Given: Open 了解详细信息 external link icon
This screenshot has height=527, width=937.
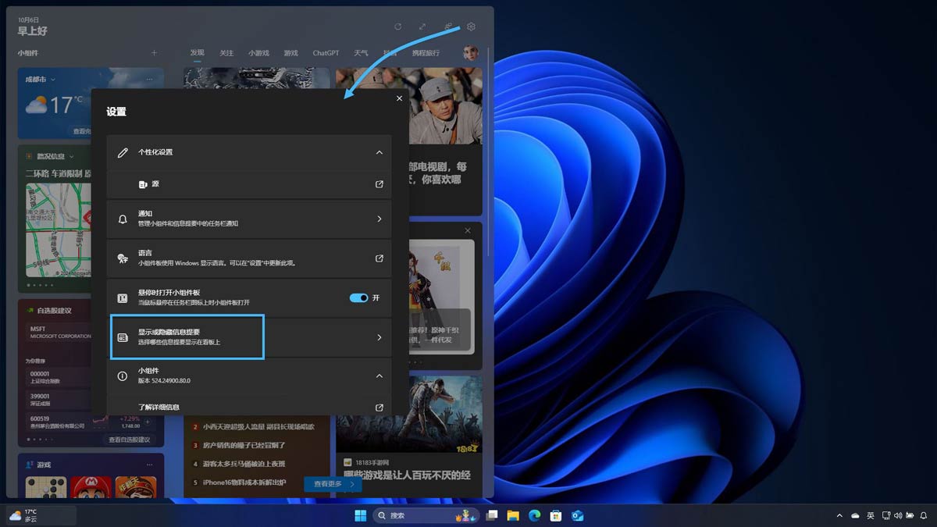Looking at the screenshot, I should 379,408.
